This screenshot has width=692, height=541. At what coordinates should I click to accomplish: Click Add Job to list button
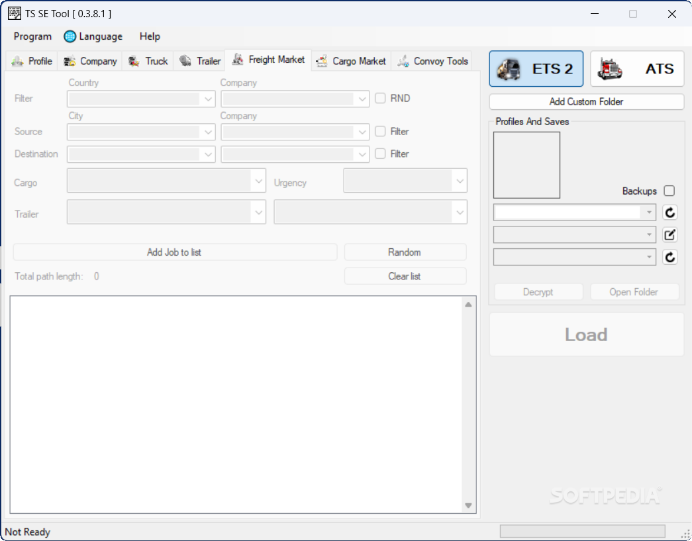tap(175, 252)
